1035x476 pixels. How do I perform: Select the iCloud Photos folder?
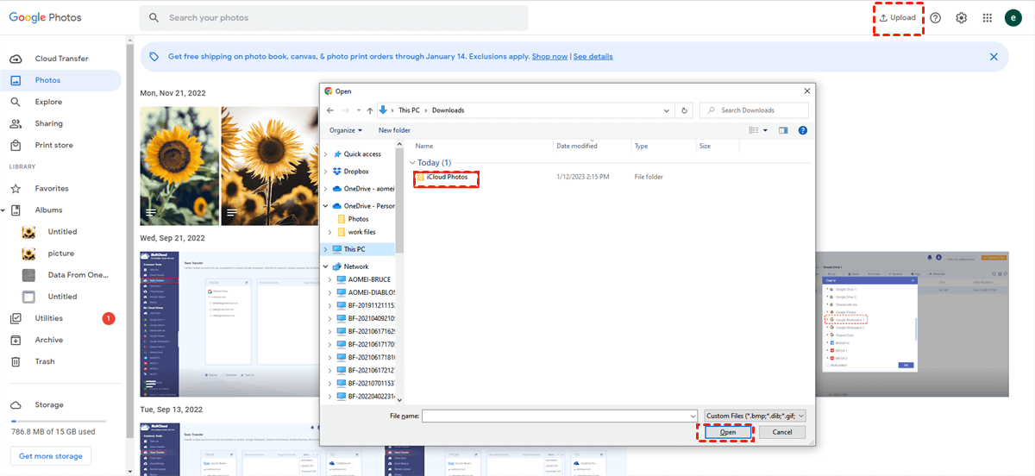point(446,177)
